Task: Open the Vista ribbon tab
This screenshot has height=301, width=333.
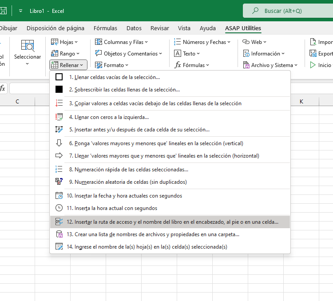Action: pos(184,28)
